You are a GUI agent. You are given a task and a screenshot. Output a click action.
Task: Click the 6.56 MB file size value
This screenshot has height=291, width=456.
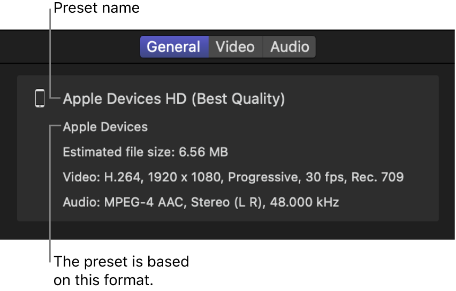click(203, 152)
